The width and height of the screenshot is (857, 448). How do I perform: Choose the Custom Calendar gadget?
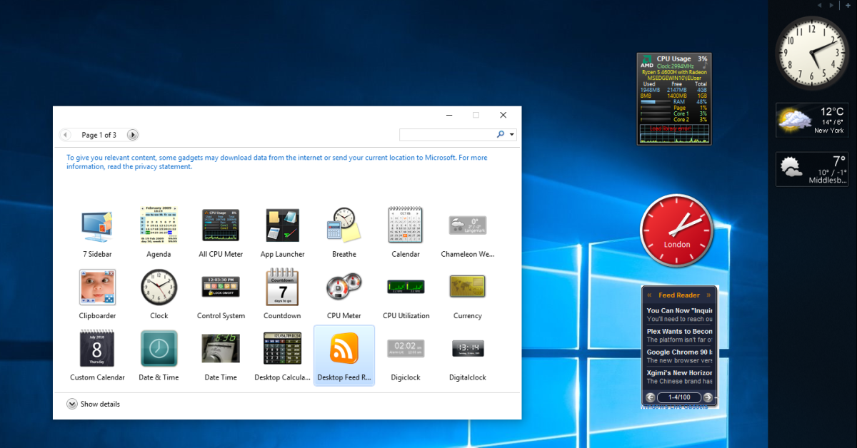[96, 348]
